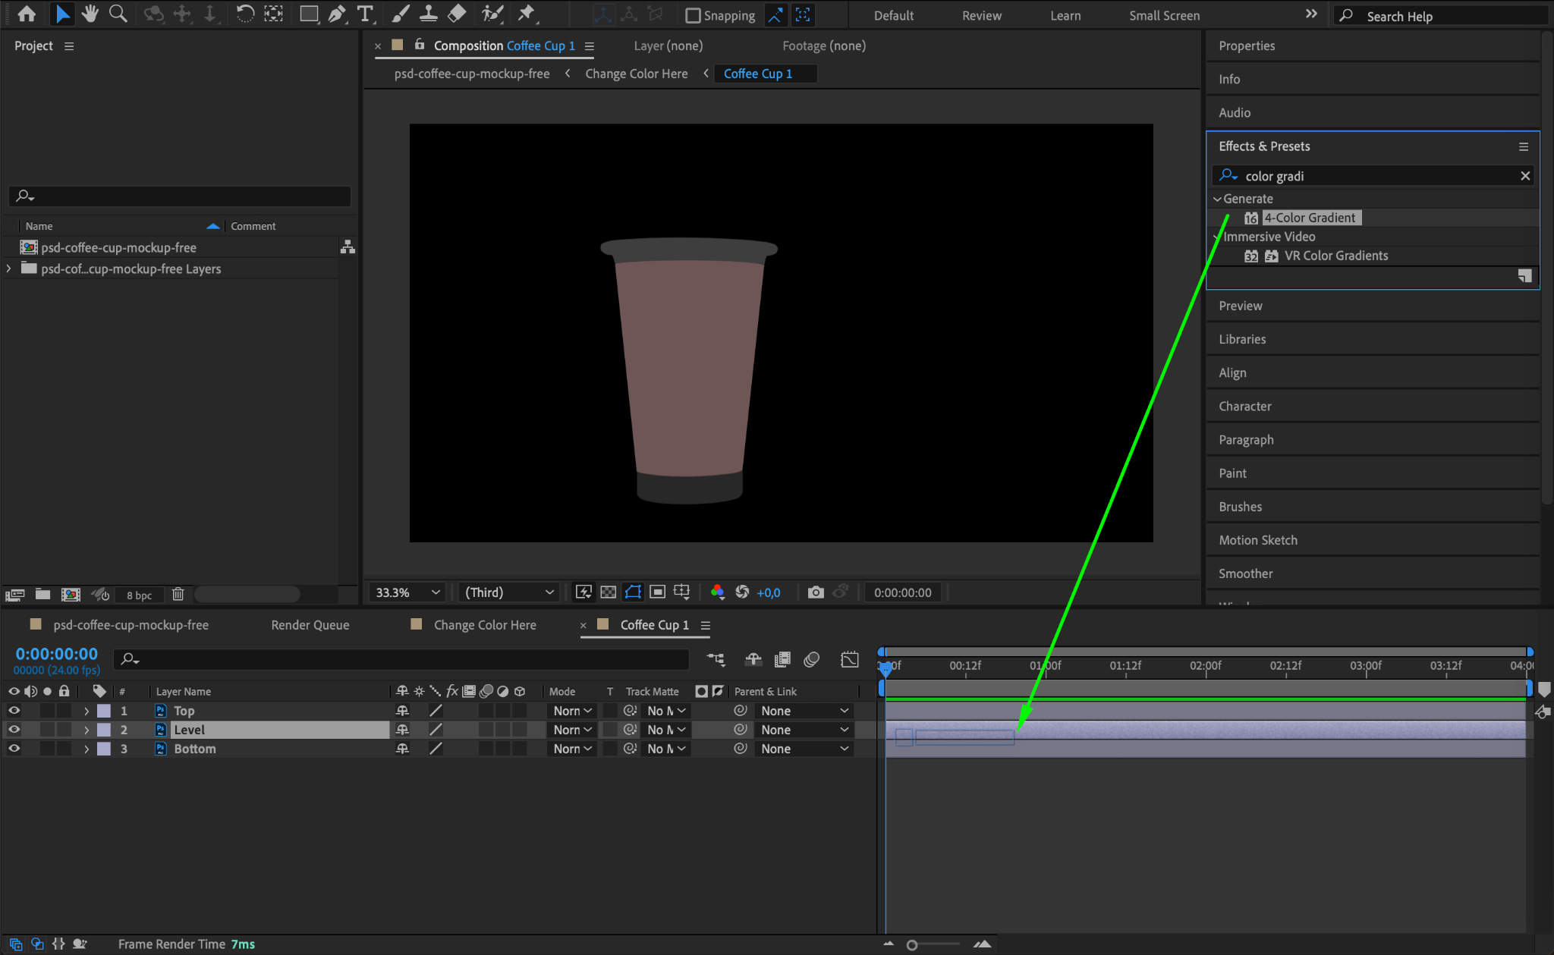Hide the Top layer
The image size is (1554, 955).
[14, 711]
